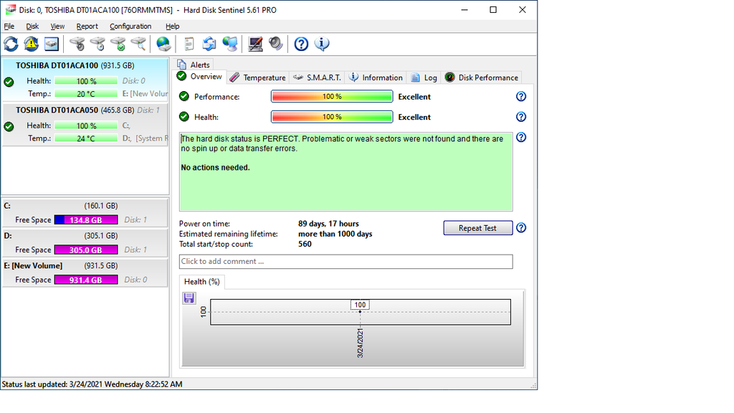The height and width of the screenshot is (413, 734).
Task: Open the Help menu
Action: click(172, 27)
